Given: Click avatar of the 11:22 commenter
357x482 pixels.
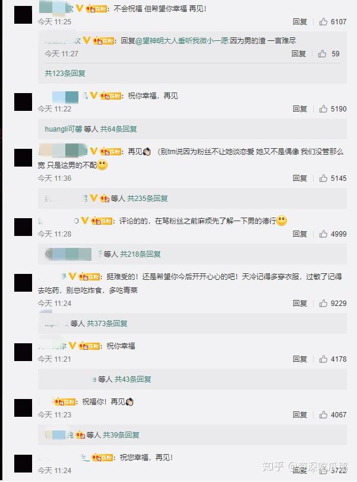Looking at the screenshot, I should 23,102.
